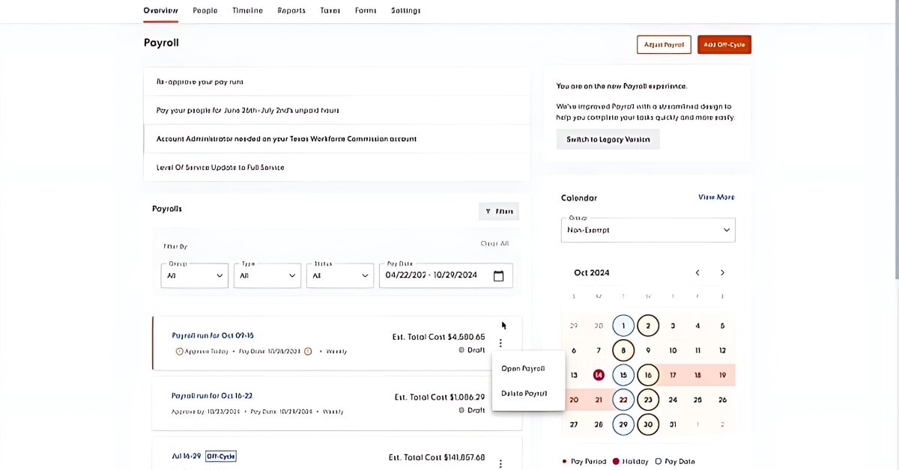
Task: Click the warning icon beside Pay Date 10/21
Action: point(307,350)
